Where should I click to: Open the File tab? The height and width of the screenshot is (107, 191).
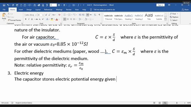(4, 10)
